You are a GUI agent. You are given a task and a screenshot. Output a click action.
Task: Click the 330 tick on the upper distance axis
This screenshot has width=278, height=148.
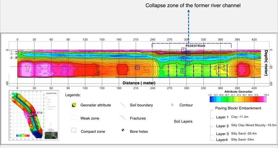[203, 40]
